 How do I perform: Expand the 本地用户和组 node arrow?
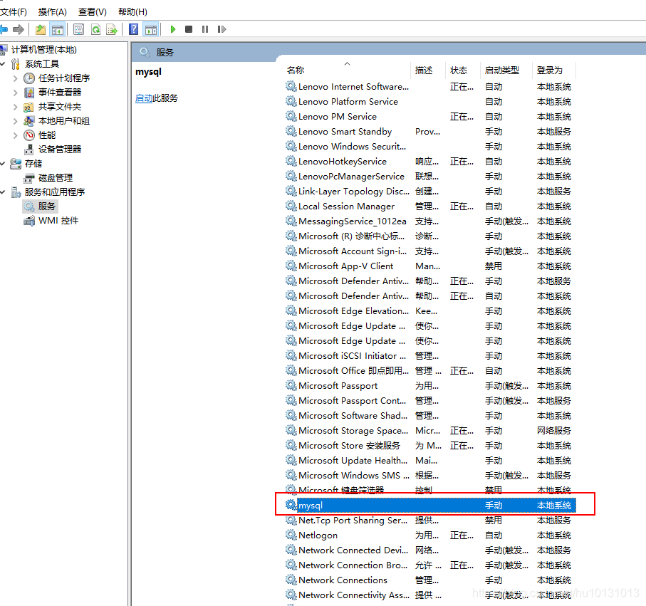pyautogui.click(x=15, y=121)
